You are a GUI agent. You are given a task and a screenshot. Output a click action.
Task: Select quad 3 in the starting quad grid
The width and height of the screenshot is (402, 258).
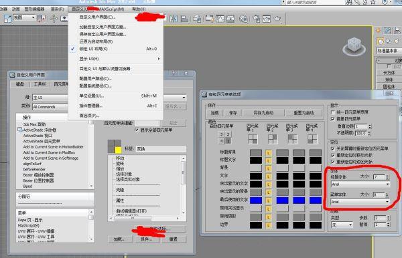click(222, 134)
